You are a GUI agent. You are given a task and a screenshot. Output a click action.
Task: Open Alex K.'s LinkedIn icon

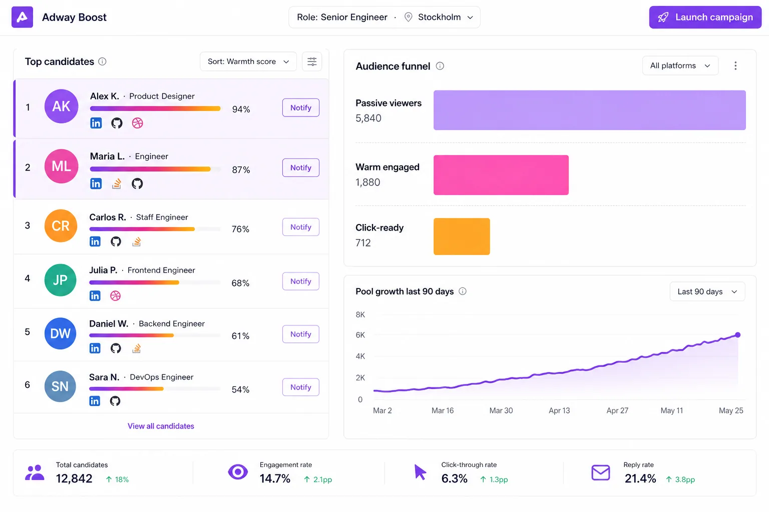[x=96, y=123]
